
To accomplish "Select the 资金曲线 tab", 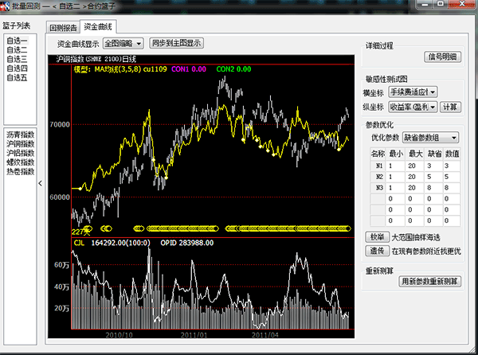I will pos(98,26).
